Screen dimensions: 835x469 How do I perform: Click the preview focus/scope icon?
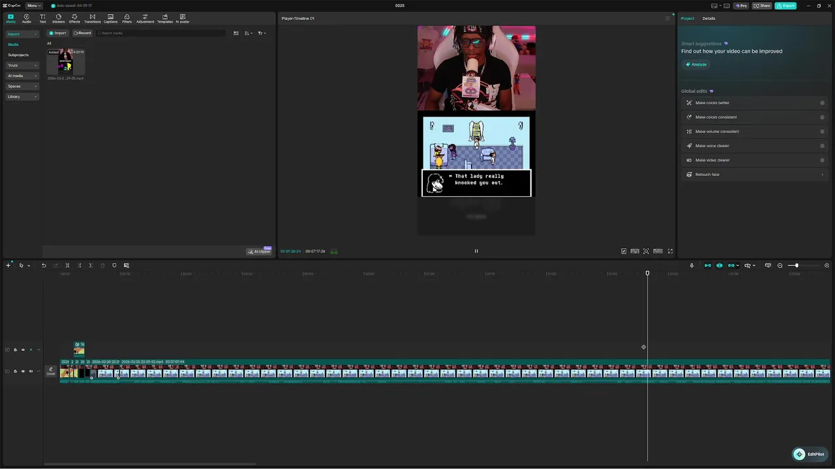[x=646, y=251]
